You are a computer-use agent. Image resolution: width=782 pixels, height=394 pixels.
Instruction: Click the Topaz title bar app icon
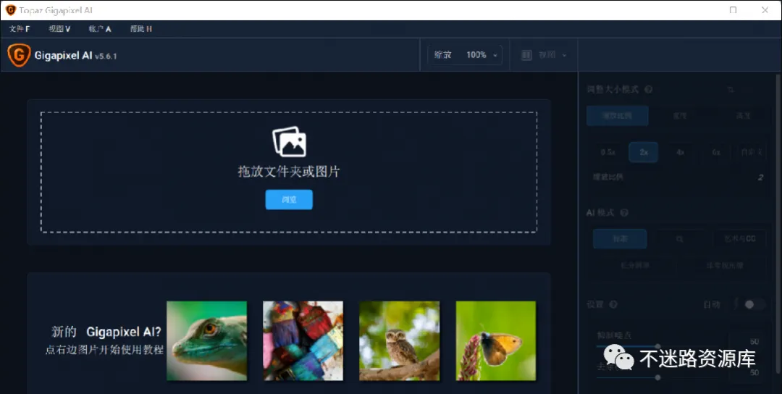point(10,10)
